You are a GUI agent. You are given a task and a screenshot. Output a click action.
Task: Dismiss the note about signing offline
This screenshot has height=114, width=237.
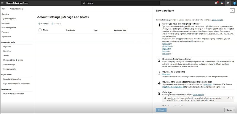pos(232,98)
